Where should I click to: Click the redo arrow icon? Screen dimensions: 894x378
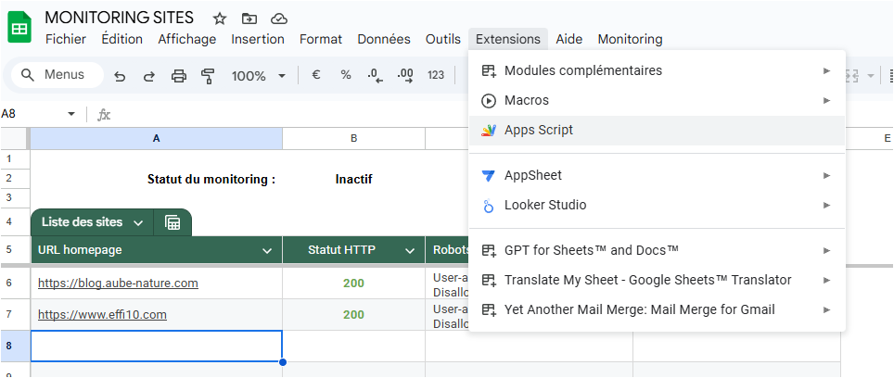[x=148, y=76]
